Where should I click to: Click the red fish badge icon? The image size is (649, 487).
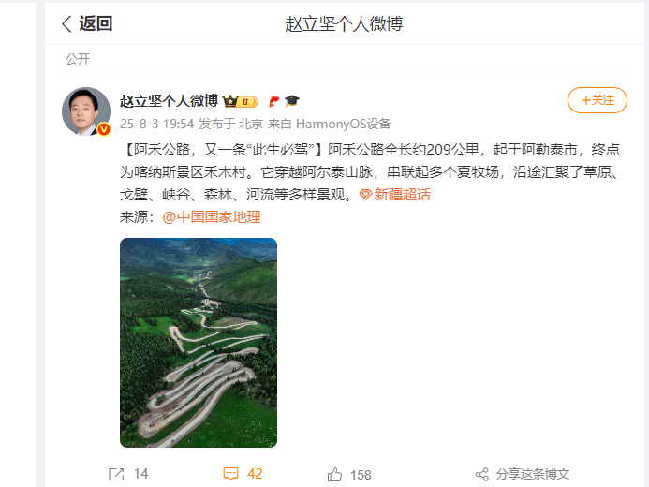click(274, 101)
